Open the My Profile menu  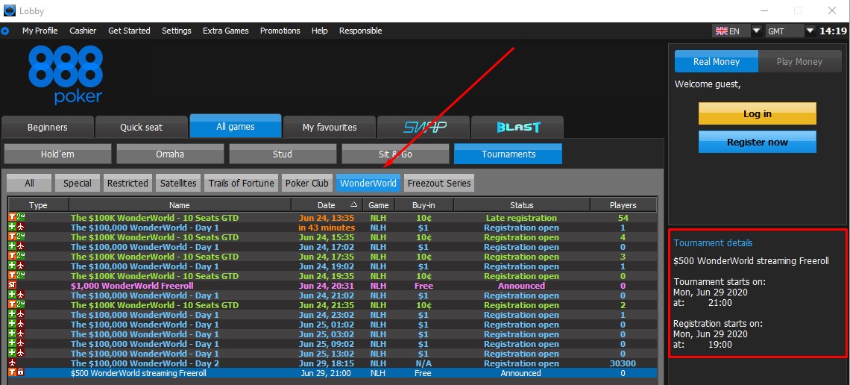tap(40, 31)
